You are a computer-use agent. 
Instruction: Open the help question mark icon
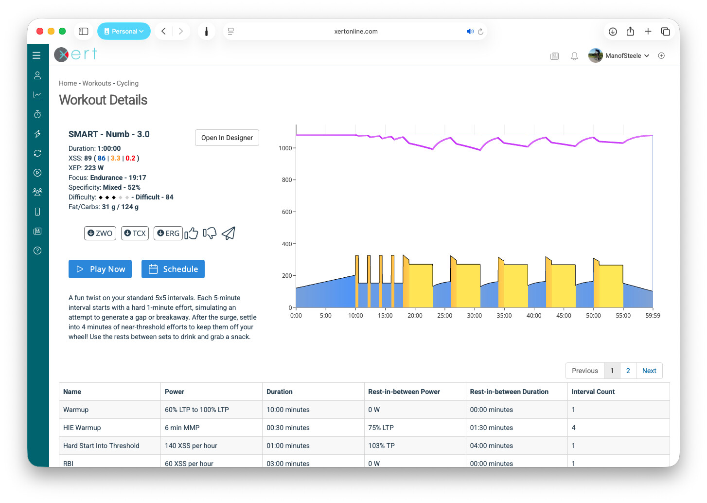(37, 251)
